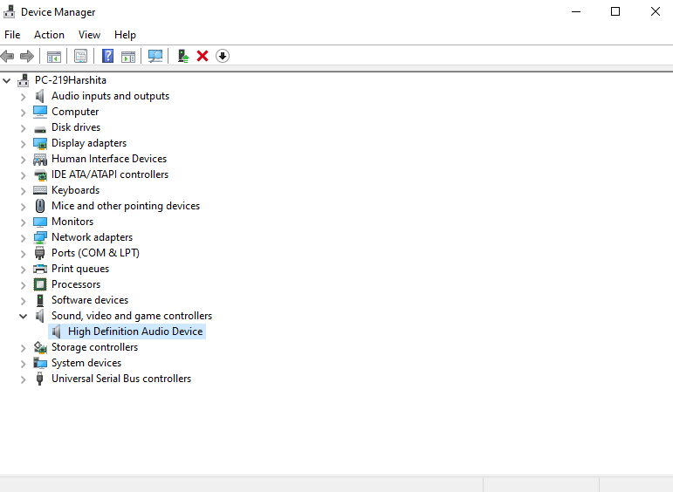
Task: Expand the Network adapters chevron
Action: 24,238
